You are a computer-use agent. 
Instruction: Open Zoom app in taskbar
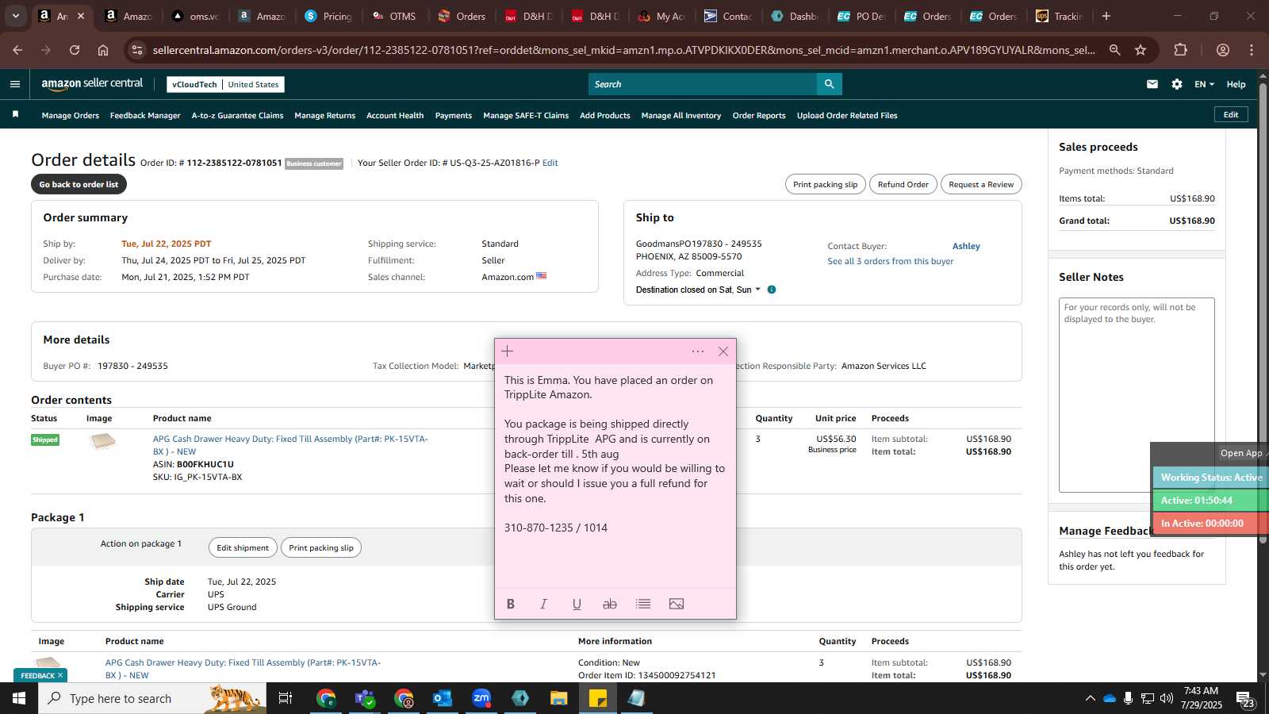481,698
